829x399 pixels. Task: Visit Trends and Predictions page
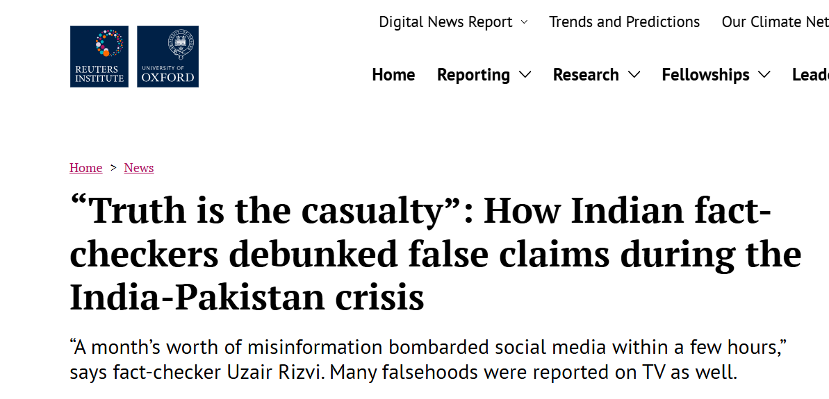625,22
